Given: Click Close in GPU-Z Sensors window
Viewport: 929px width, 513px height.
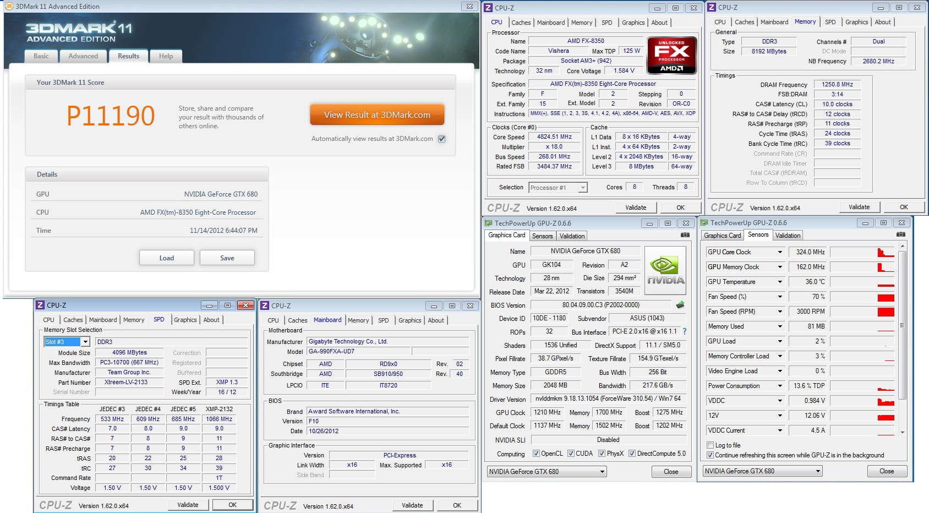Looking at the screenshot, I should pyautogui.click(x=887, y=471).
